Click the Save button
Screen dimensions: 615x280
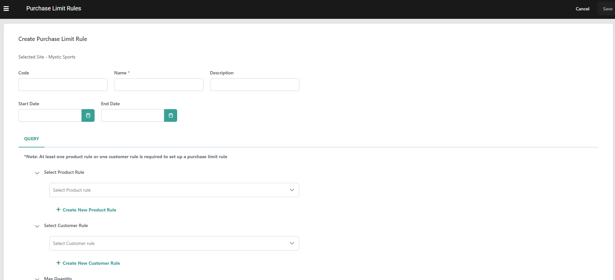pos(607,9)
